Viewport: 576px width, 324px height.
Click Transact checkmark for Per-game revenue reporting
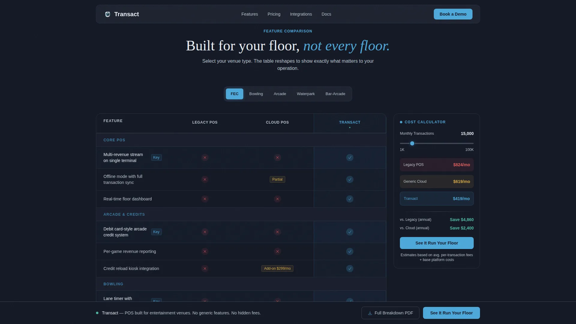(350, 251)
